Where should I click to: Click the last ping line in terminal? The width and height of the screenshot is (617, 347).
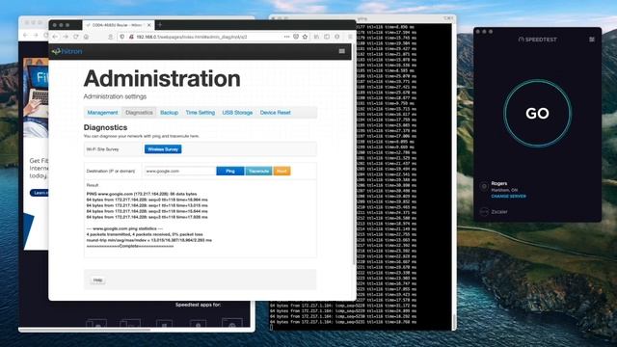pyautogui.click(x=343, y=322)
